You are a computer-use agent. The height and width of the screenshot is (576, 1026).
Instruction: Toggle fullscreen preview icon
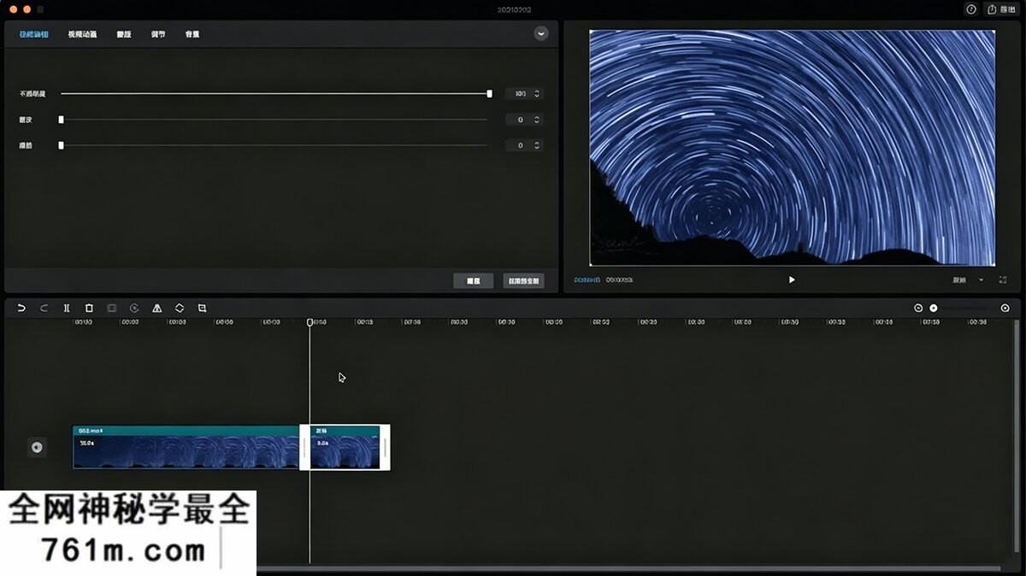[1003, 279]
